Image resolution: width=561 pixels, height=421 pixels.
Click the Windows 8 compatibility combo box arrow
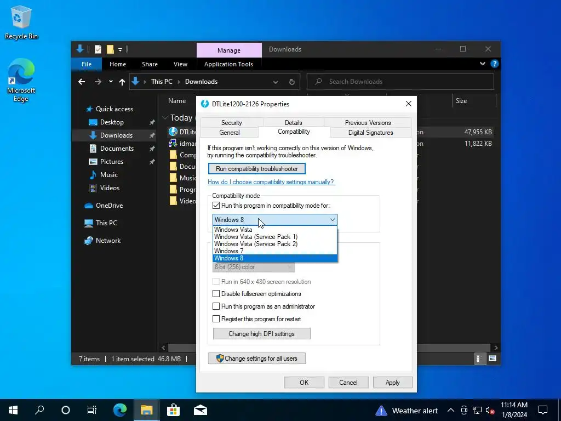333,220
